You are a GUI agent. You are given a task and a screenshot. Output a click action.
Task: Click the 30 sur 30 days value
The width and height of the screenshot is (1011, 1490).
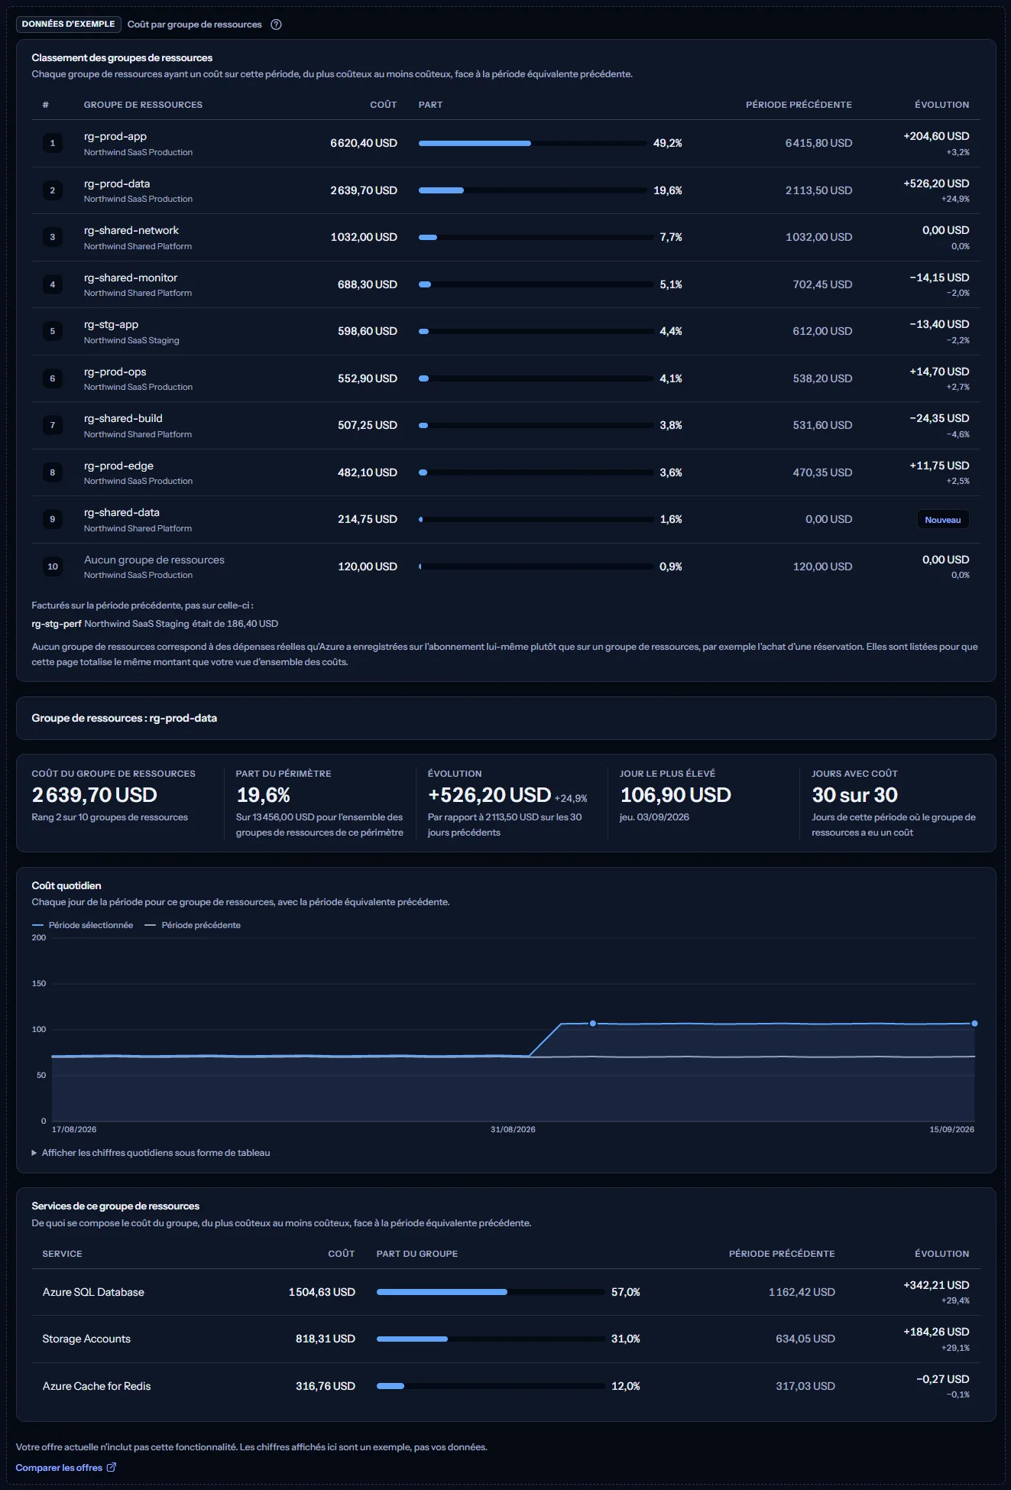pyautogui.click(x=854, y=795)
